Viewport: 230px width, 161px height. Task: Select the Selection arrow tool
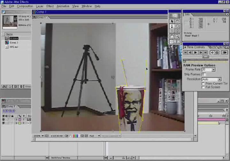tap(172, 21)
